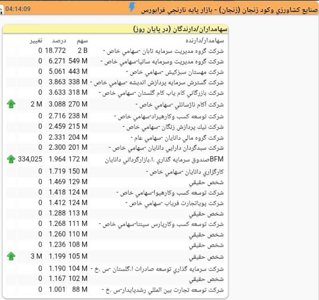Click green up arrow beside 3 M change

11,256
